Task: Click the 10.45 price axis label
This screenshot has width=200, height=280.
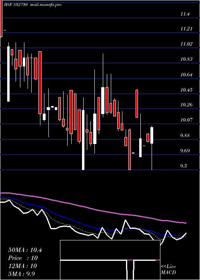Action: 186,90
